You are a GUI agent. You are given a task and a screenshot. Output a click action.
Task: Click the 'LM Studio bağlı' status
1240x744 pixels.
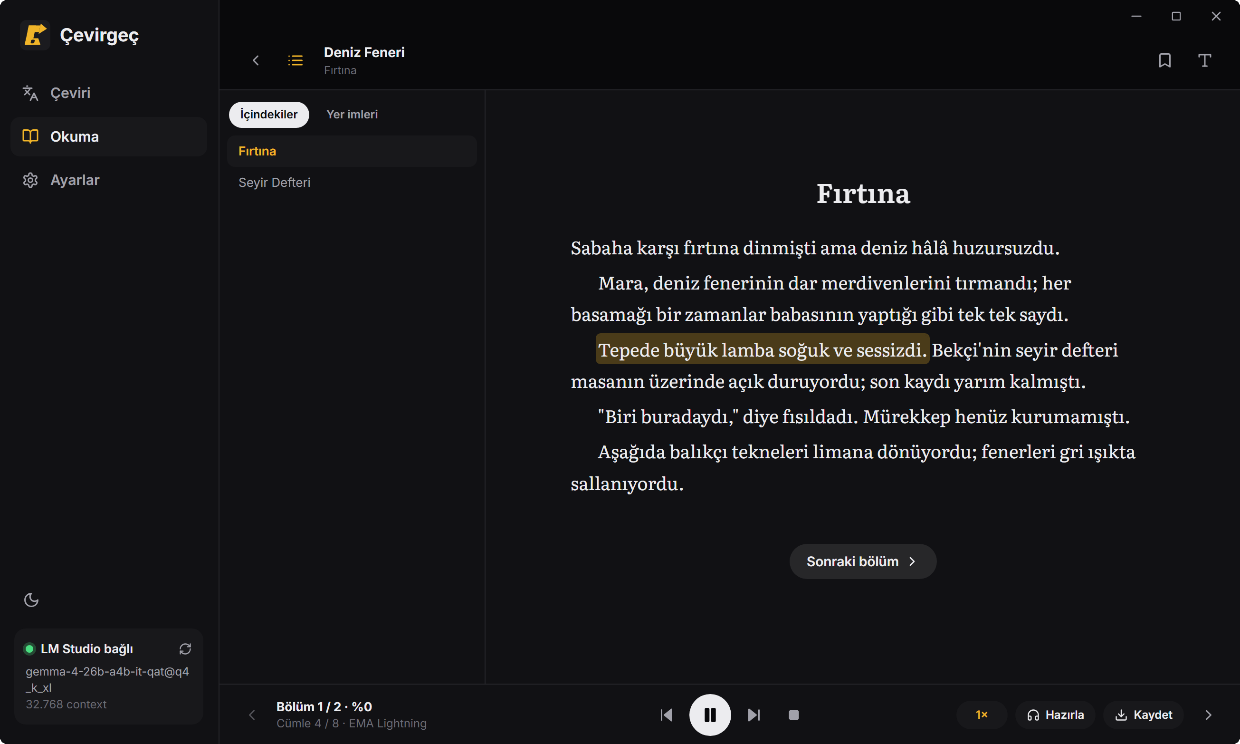86,649
